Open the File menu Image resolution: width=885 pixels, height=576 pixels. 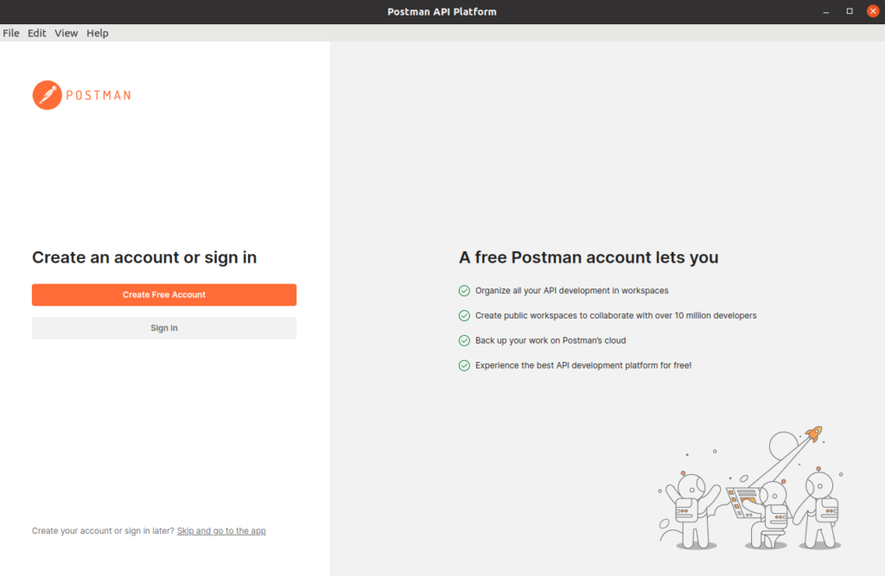point(10,33)
